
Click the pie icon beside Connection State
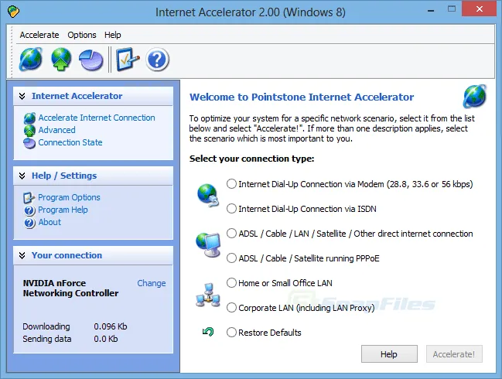pos(29,143)
